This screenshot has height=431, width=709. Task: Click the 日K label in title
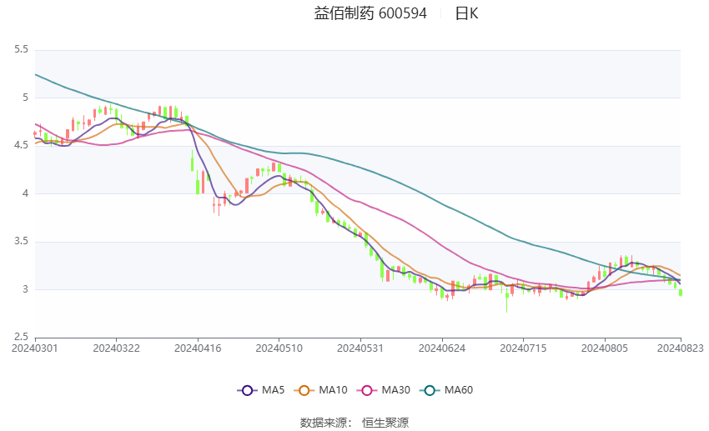pyautogui.click(x=466, y=13)
